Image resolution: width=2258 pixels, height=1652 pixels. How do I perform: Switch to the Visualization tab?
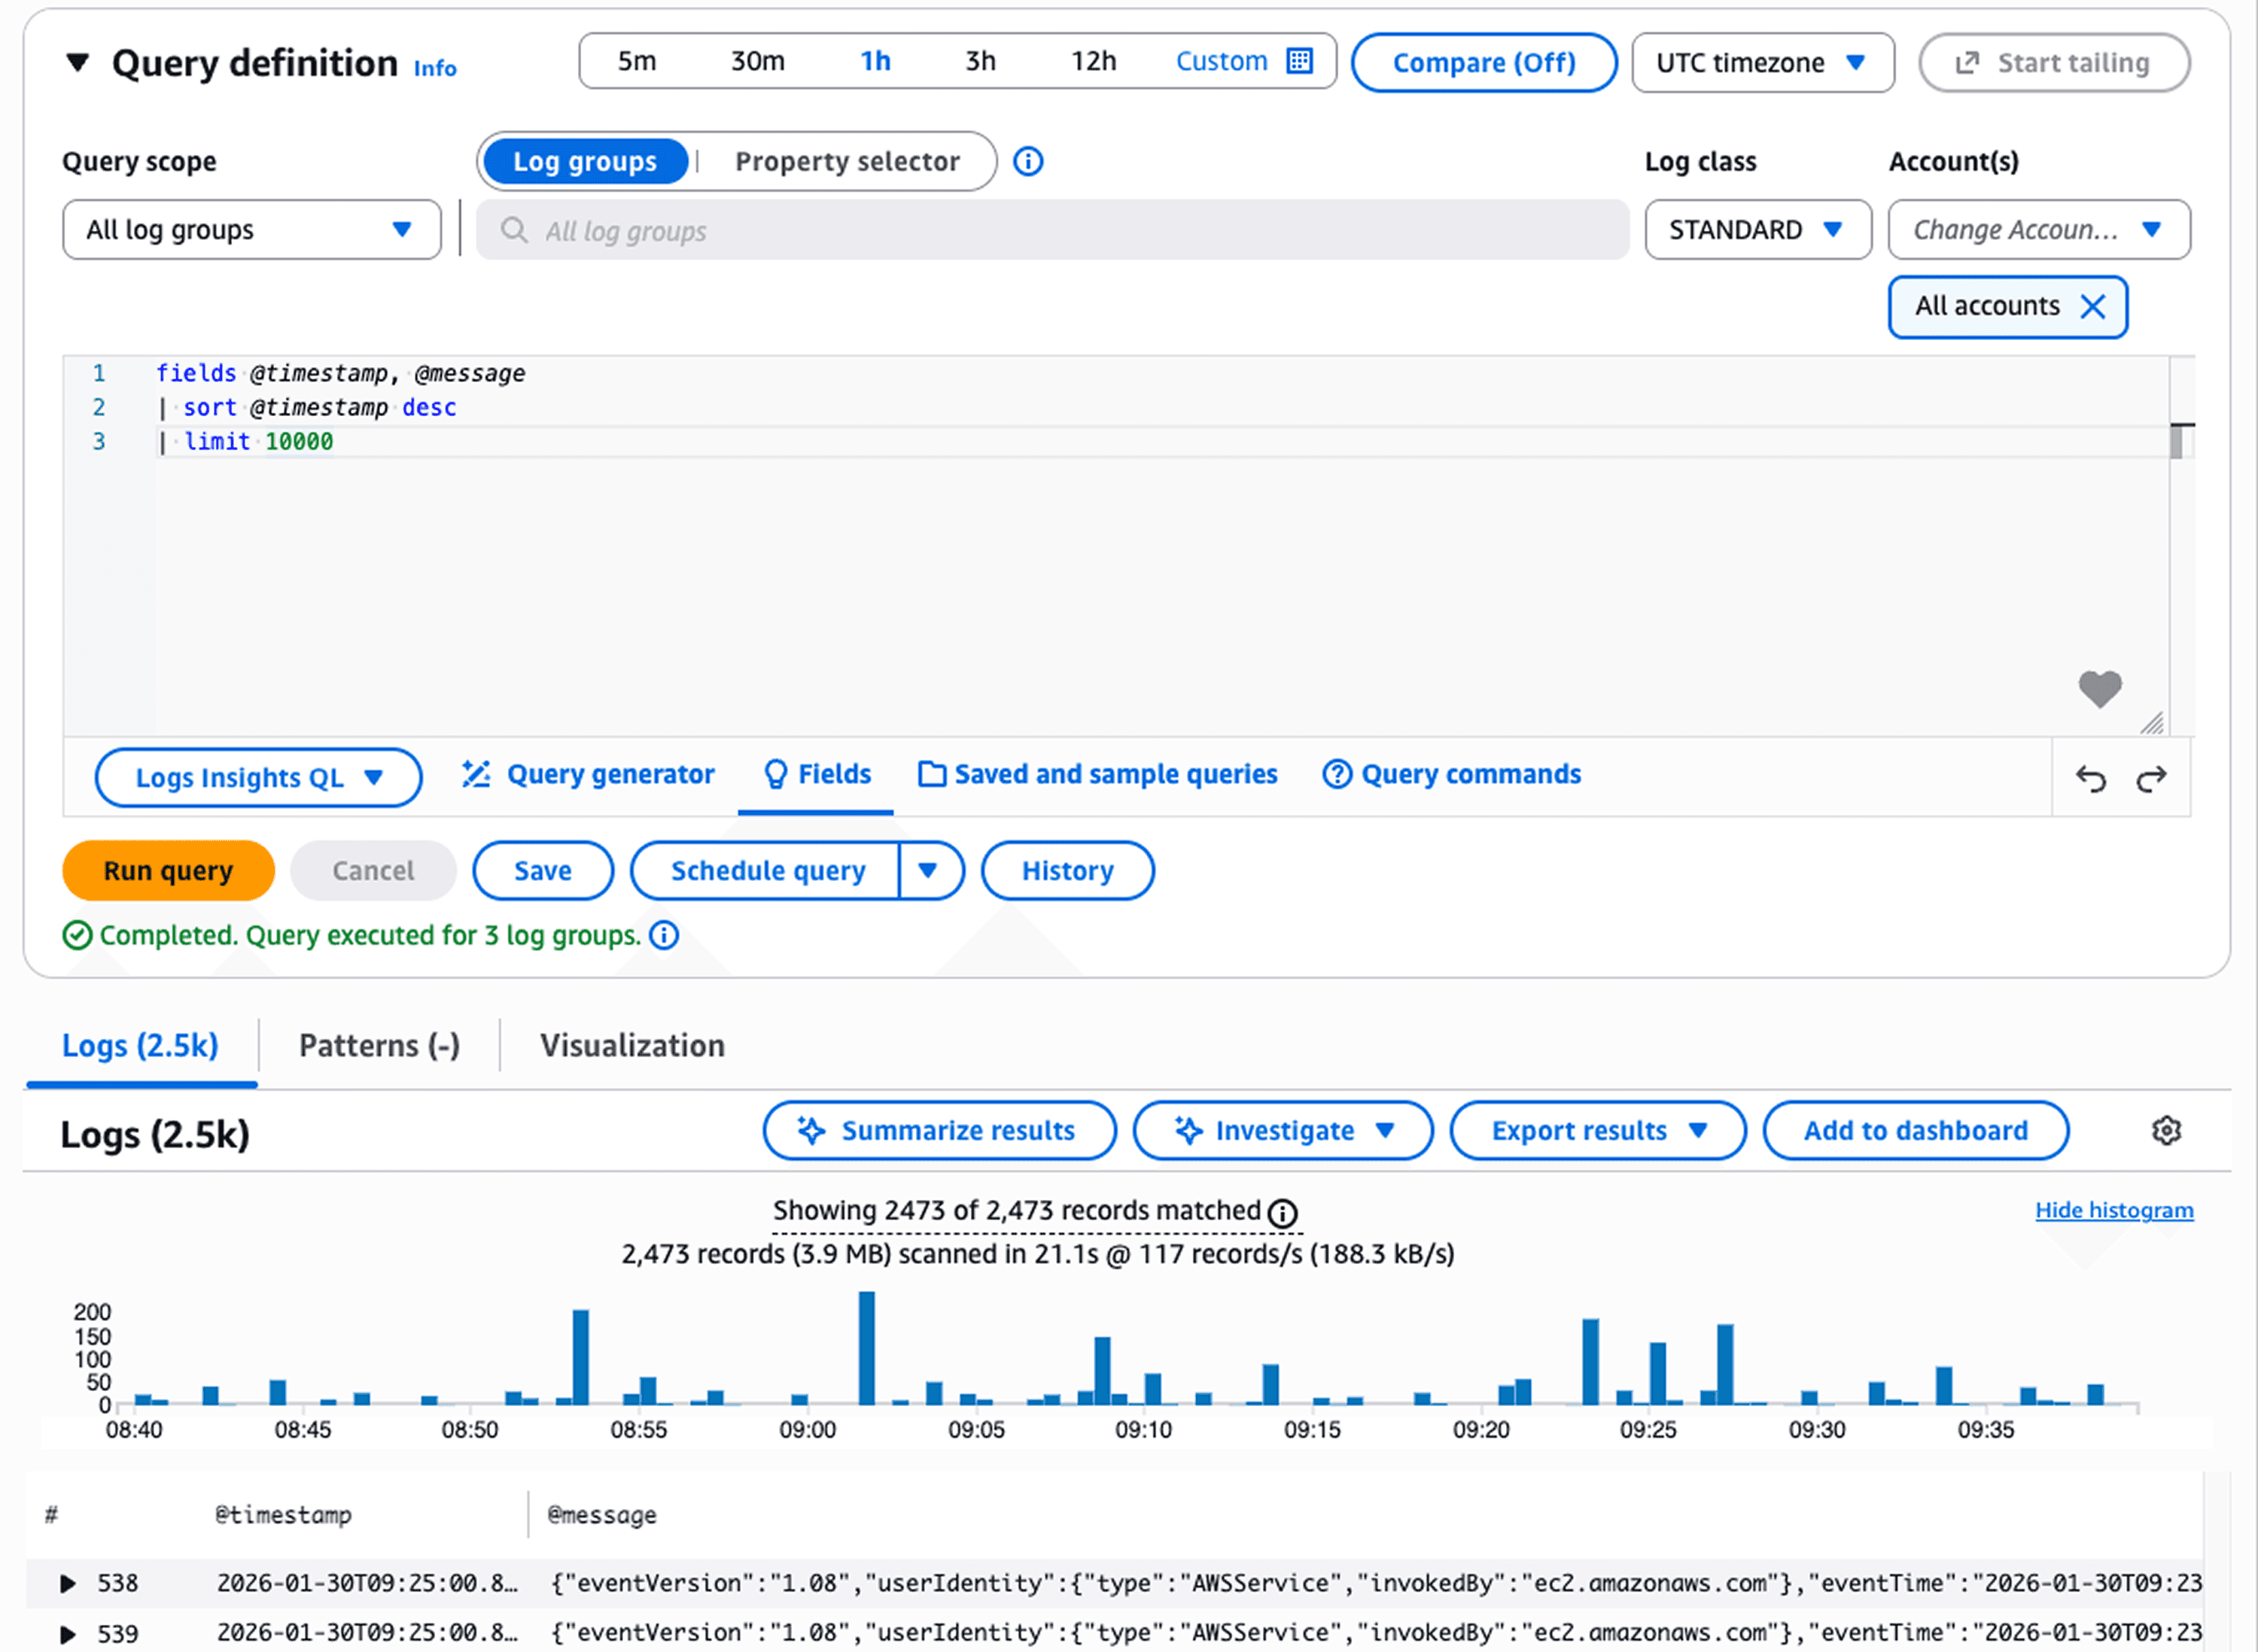632,1046
